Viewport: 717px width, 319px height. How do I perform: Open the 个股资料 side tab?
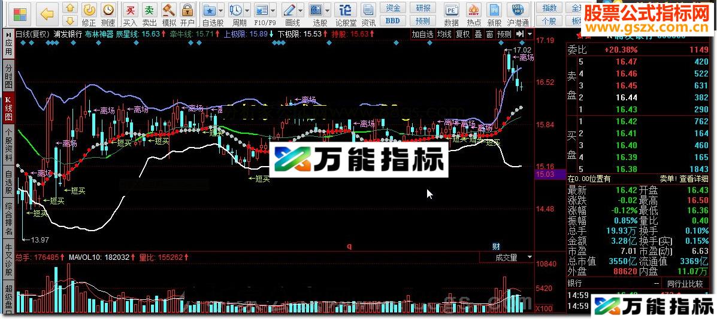pyautogui.click(x=8, y=145)
